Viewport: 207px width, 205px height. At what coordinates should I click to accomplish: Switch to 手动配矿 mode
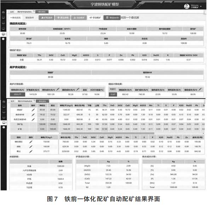point(95,18)
